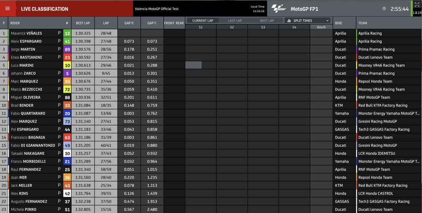Click the FRONT REAR tyre column header
The image size is (422, 213).
click(x=174, y=23)
